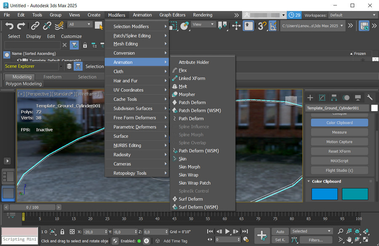Toggle the all-objects radio icon beside Name column

pyautogui.click(x=7, y=55)
